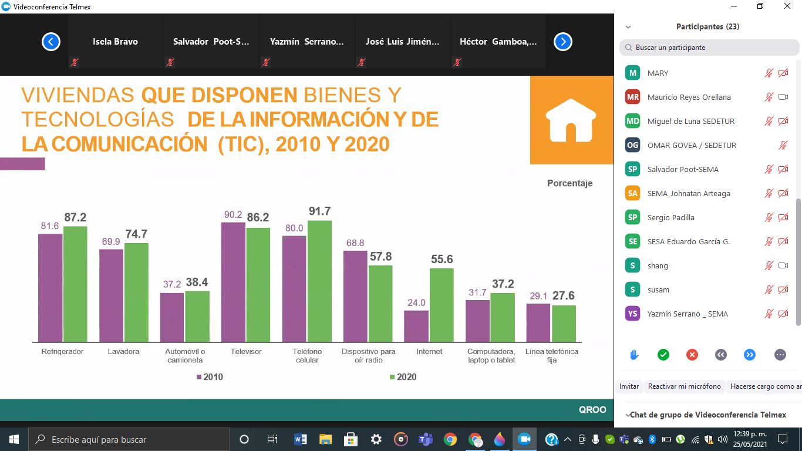The image size is (802, 451).
Task: Open Word from the taskbar
Action: 300,439
